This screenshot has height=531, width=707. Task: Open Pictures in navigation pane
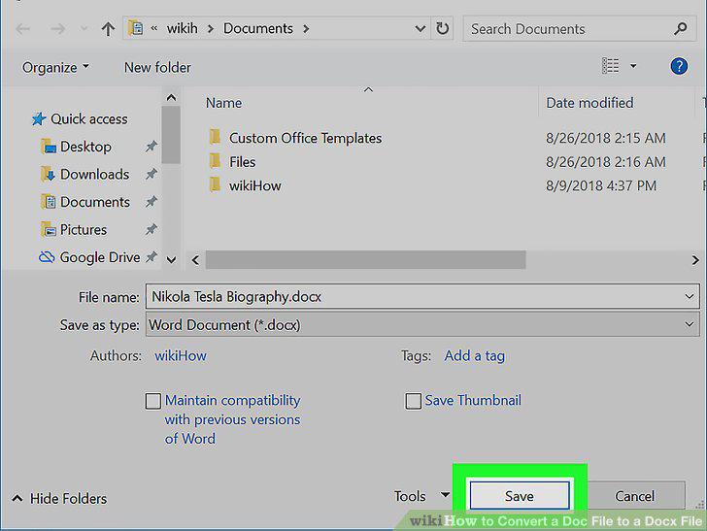[74, 230]
